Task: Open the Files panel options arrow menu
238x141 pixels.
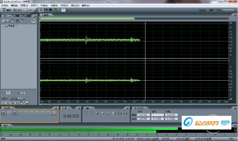Action: point(35,16)
